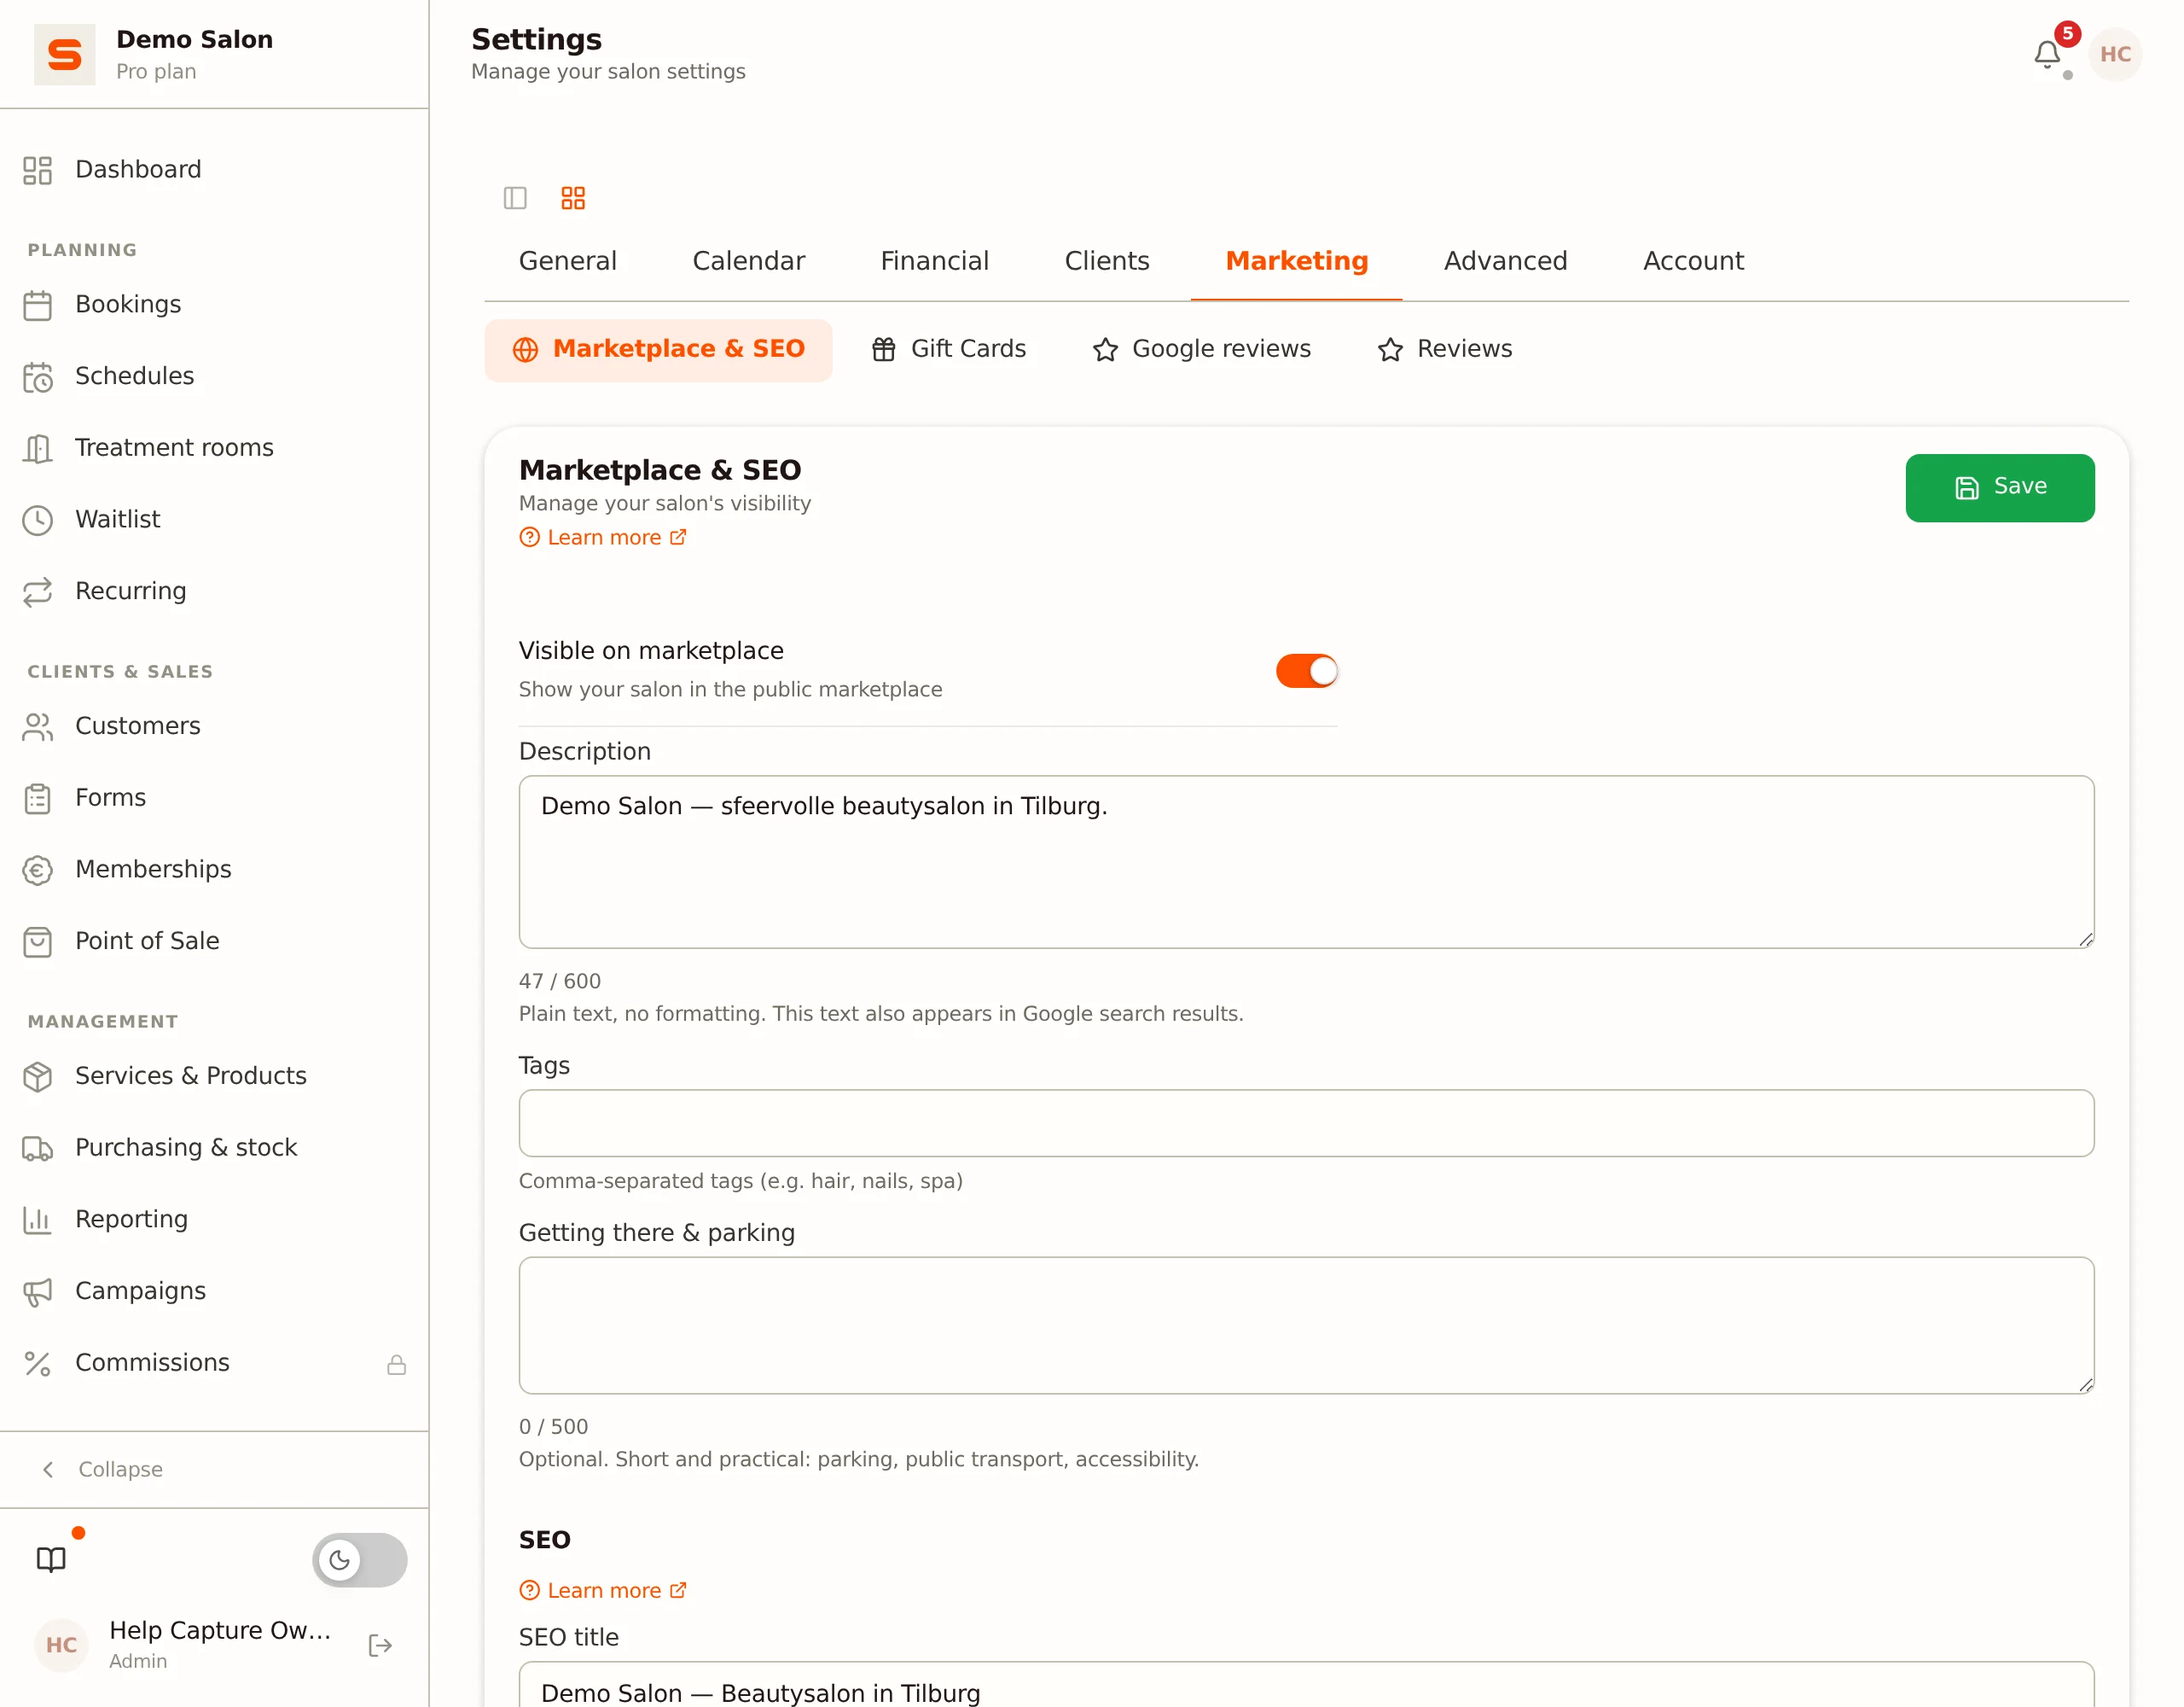The image size is (2184, 1707).
Task: Open the notifications bell
Action: [x=2046, y=54]
